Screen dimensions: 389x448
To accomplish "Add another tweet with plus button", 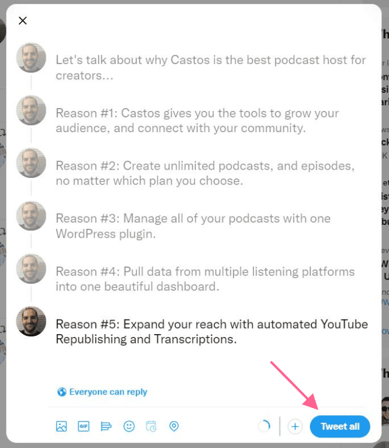I will point(295,427).
